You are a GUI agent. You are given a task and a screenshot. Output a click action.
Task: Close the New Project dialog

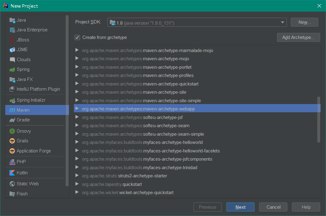[x=319, y=6]
